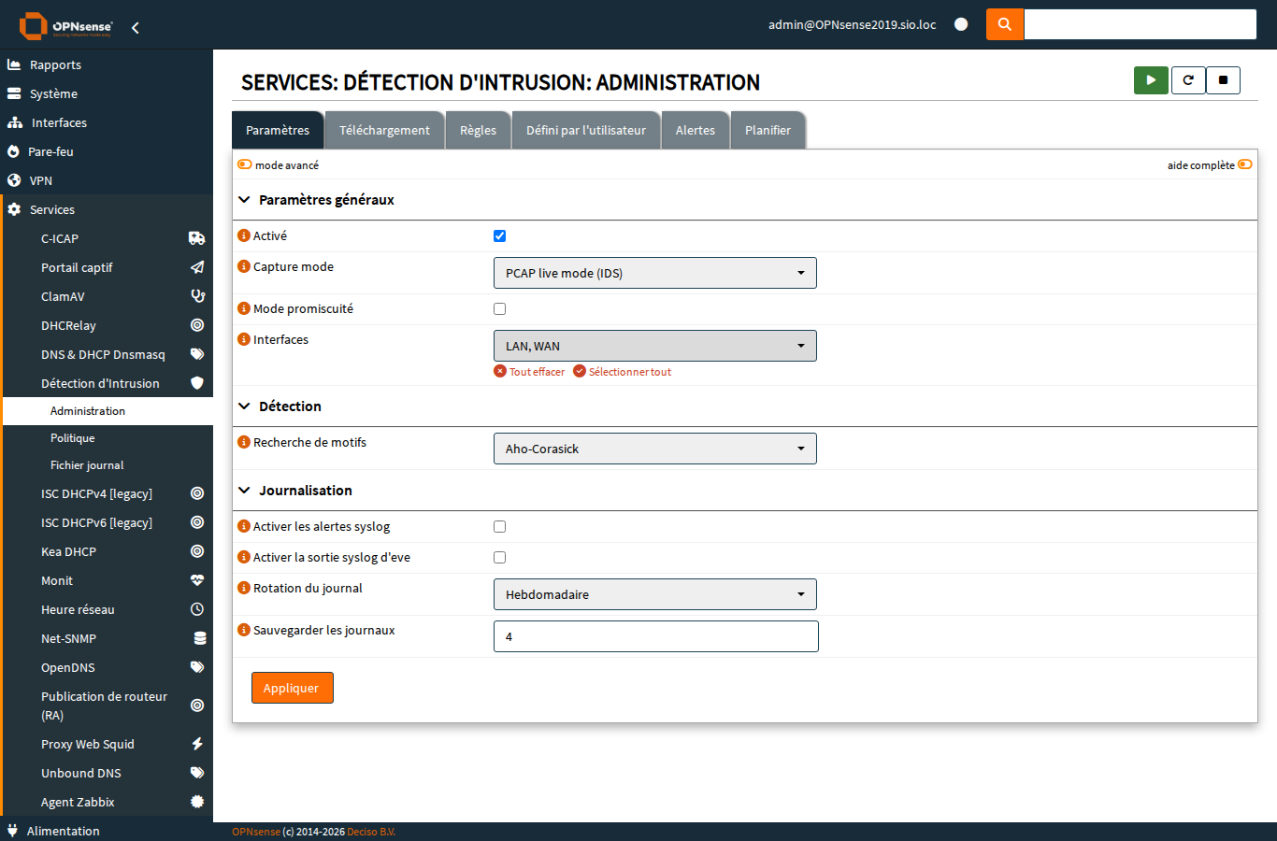Click the DHCRelay target icon

[197, 325]
